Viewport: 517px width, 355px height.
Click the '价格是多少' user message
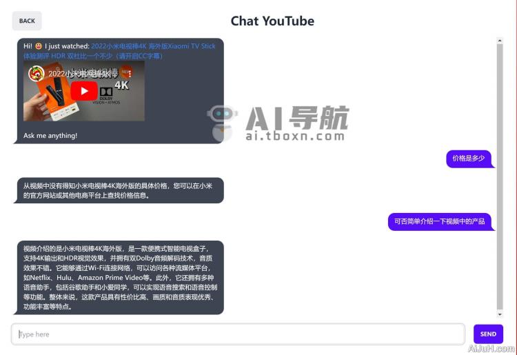[469, 159]
